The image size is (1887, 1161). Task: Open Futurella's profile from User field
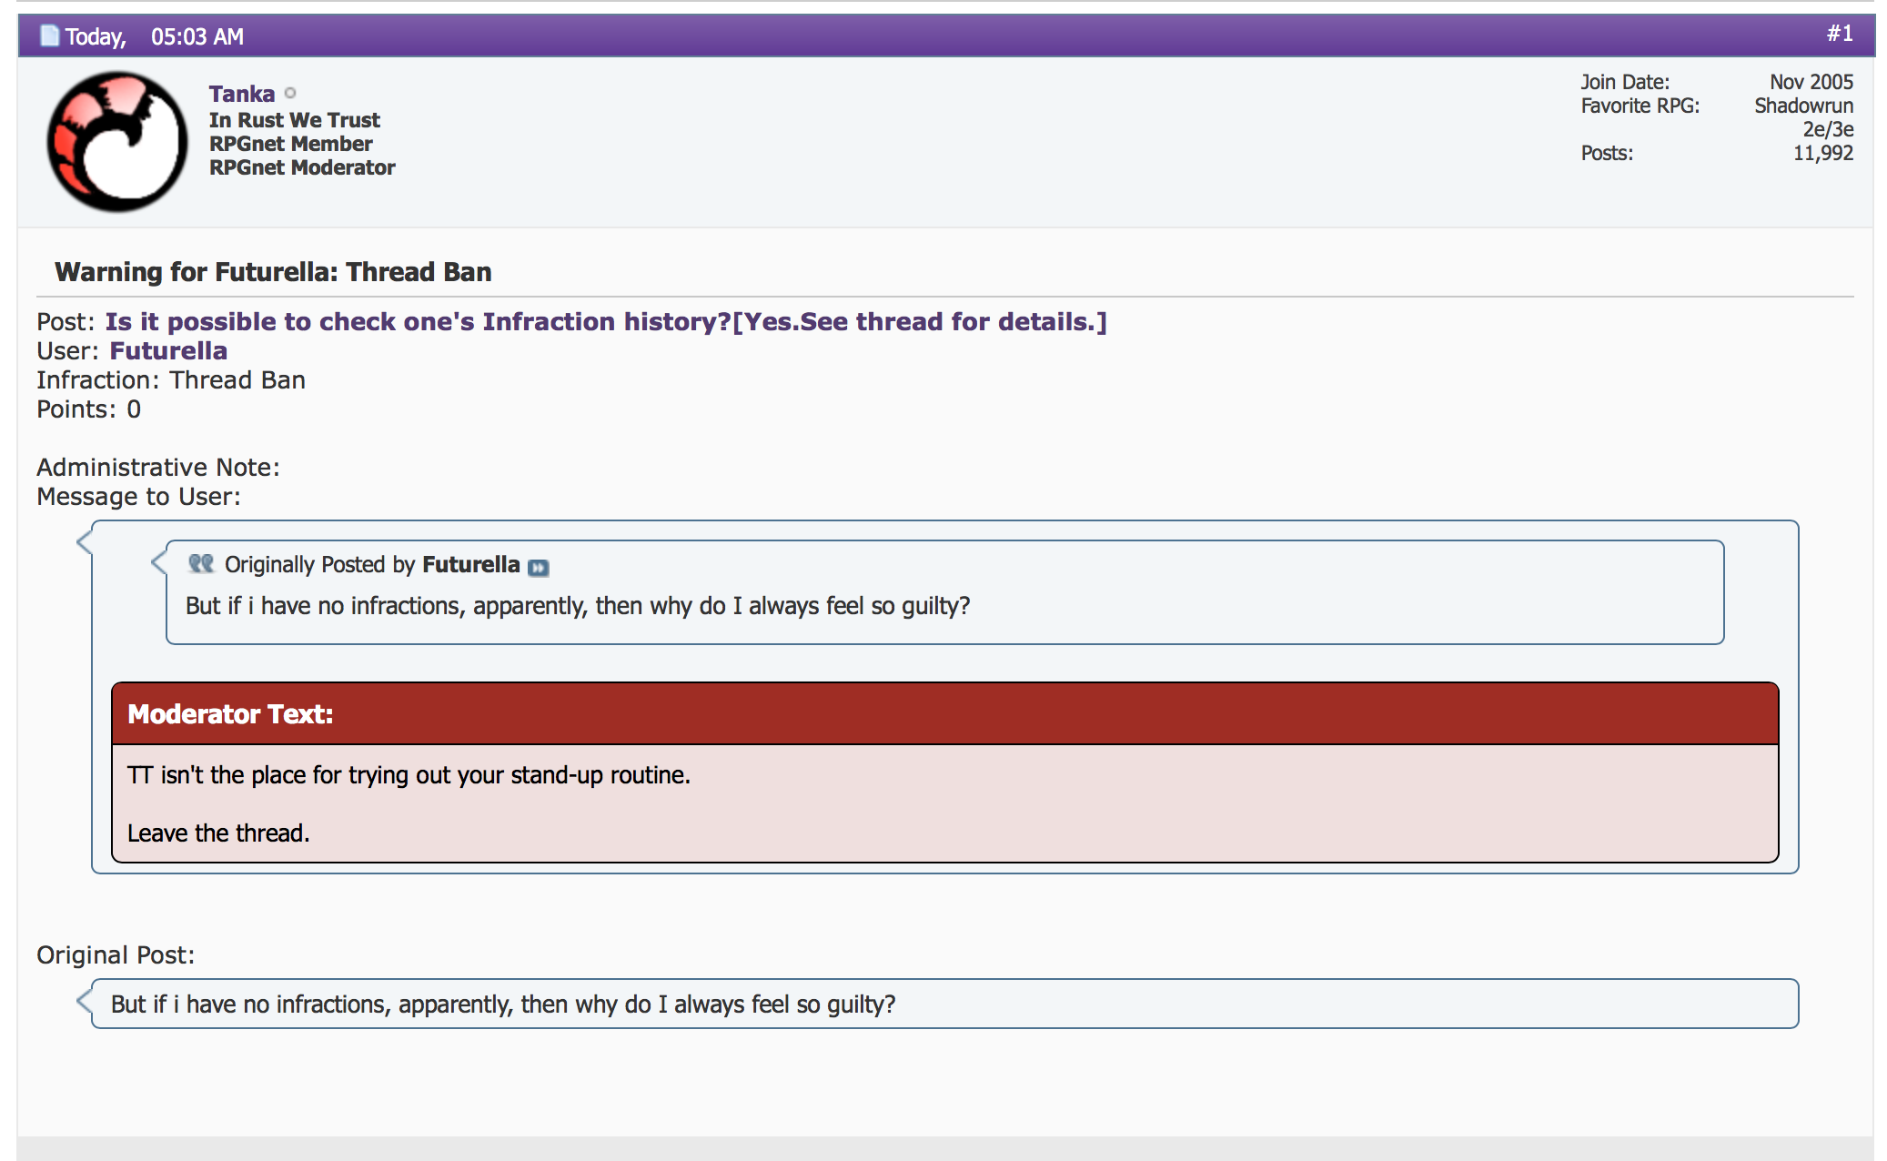[168, 351]
